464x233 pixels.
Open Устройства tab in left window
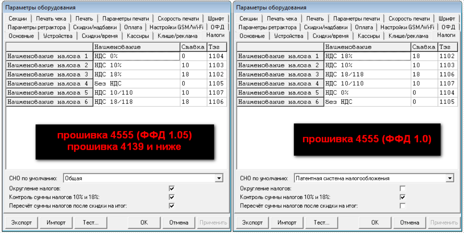coord(57,36)
